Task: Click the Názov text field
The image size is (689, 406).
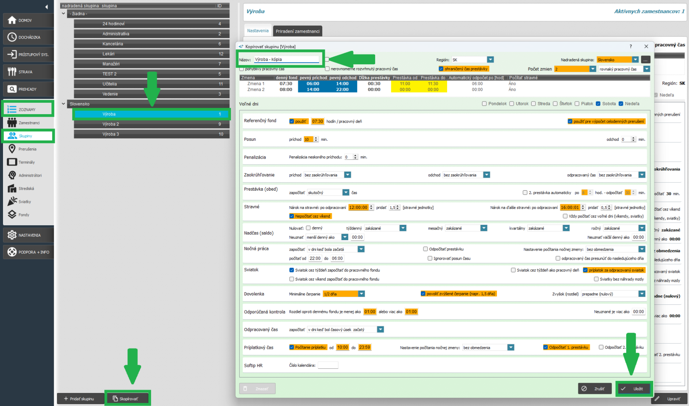Action: coord(286,59)
